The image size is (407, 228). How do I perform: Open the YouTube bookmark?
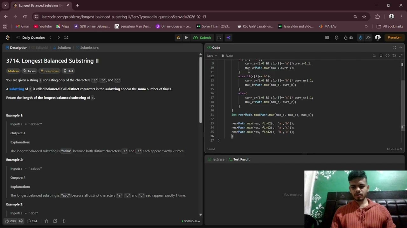(x=43, y=26)
